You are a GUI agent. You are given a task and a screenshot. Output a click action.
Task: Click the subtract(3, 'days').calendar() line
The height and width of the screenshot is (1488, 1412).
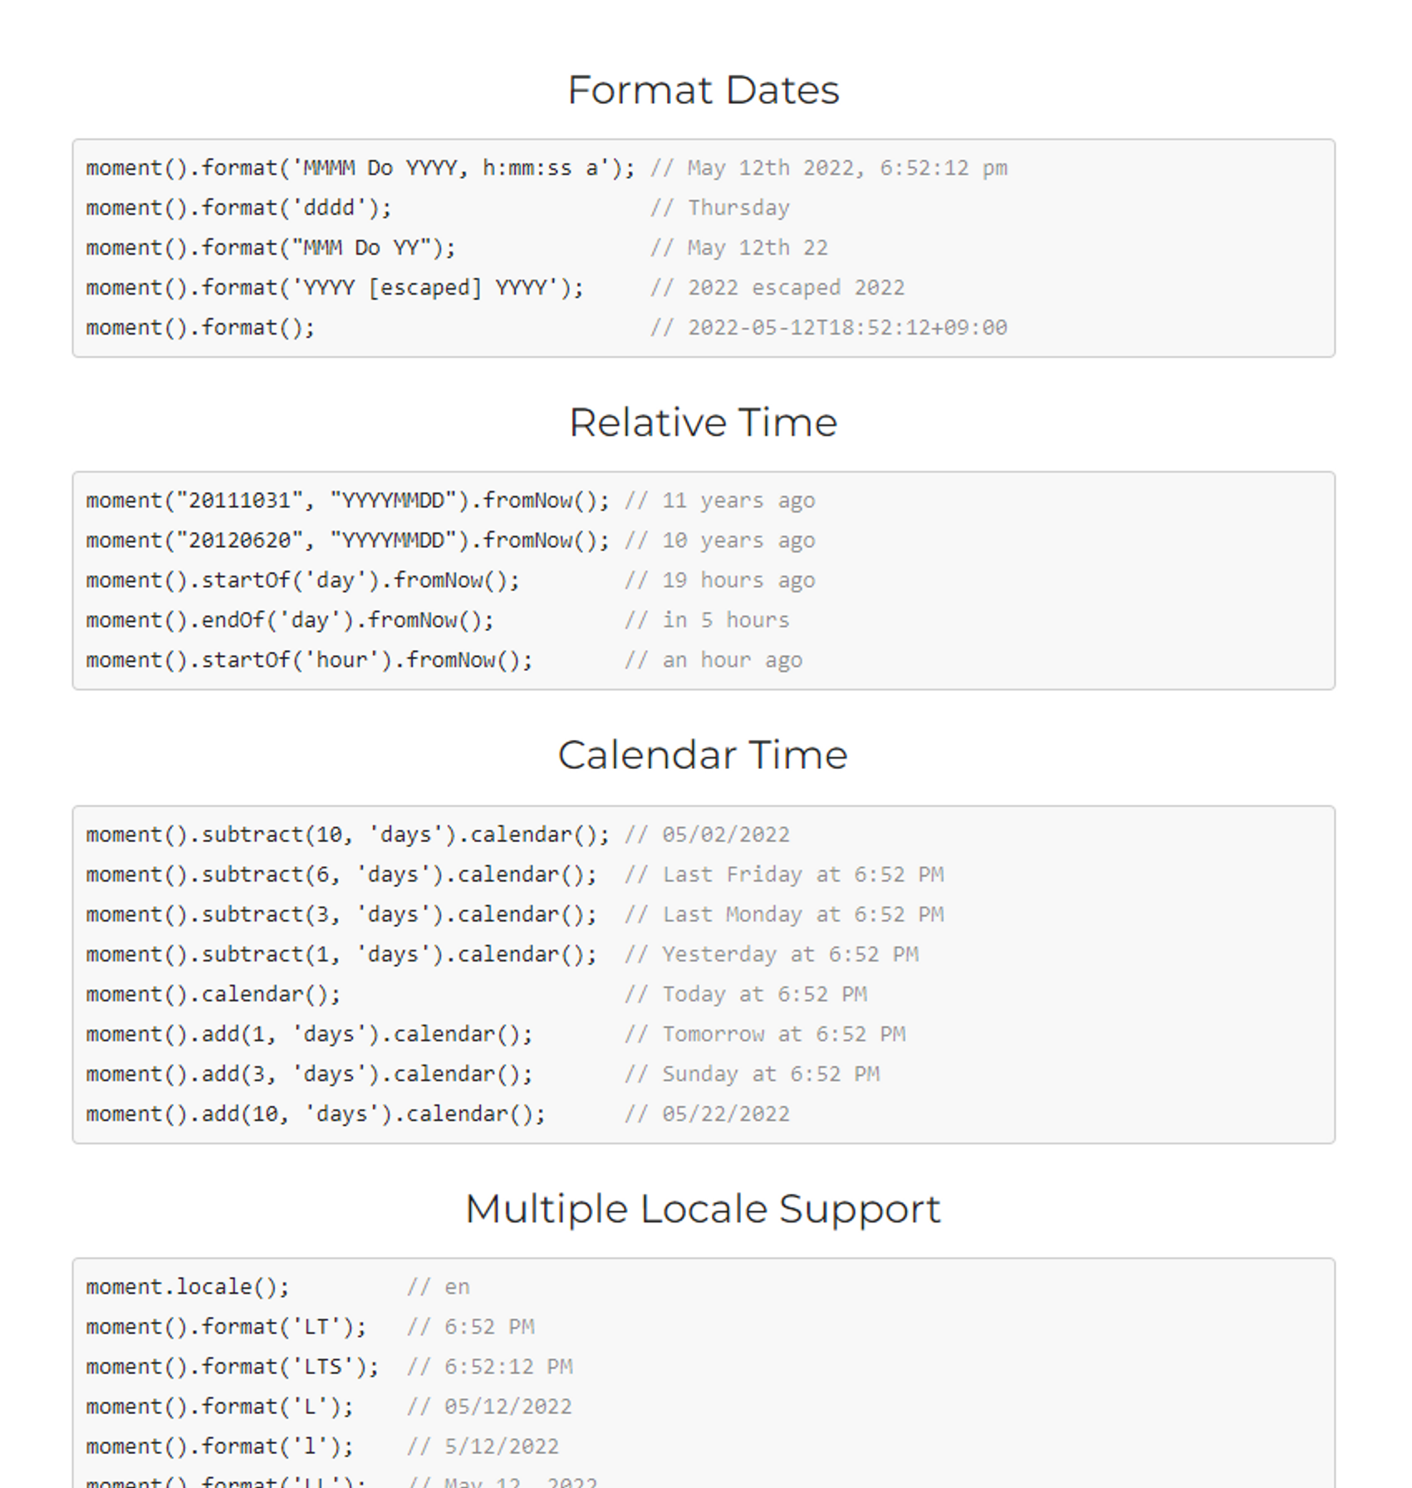click(341, 914)
